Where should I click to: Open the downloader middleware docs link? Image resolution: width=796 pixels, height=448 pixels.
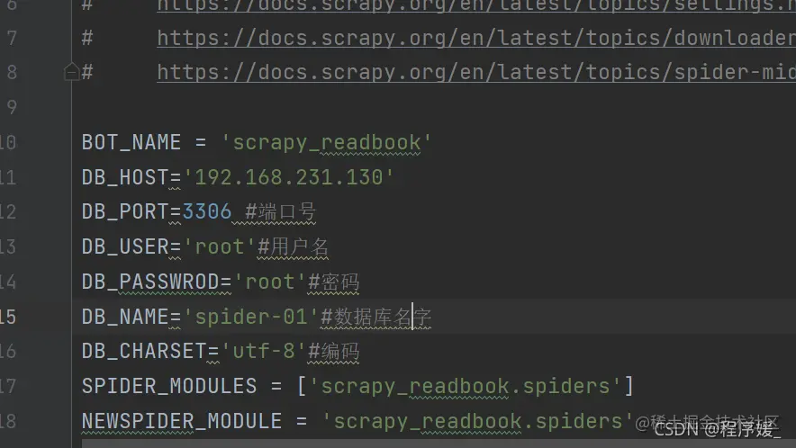pos(476,38)
